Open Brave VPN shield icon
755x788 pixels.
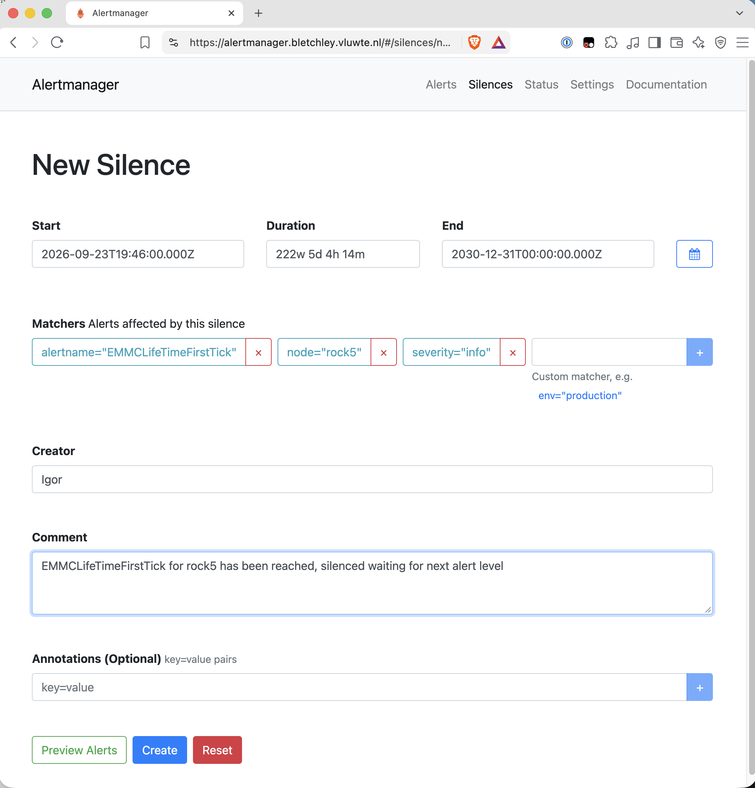click(x=720, y=42)
